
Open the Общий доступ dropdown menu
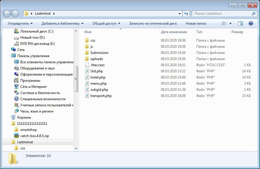pos(106,23)
